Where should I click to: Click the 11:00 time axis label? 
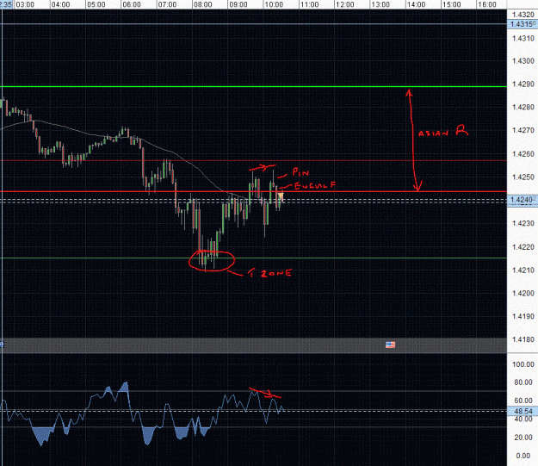310,4
